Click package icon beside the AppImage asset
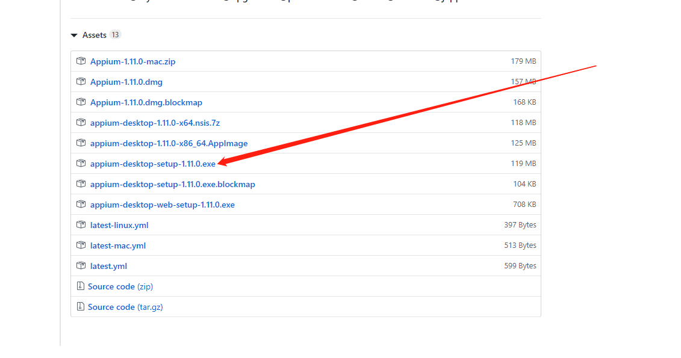This screenshot has width=681, height=358. click(81, 143)
